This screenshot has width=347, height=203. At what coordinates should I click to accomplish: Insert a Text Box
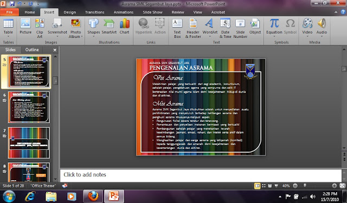coord(177,28)
